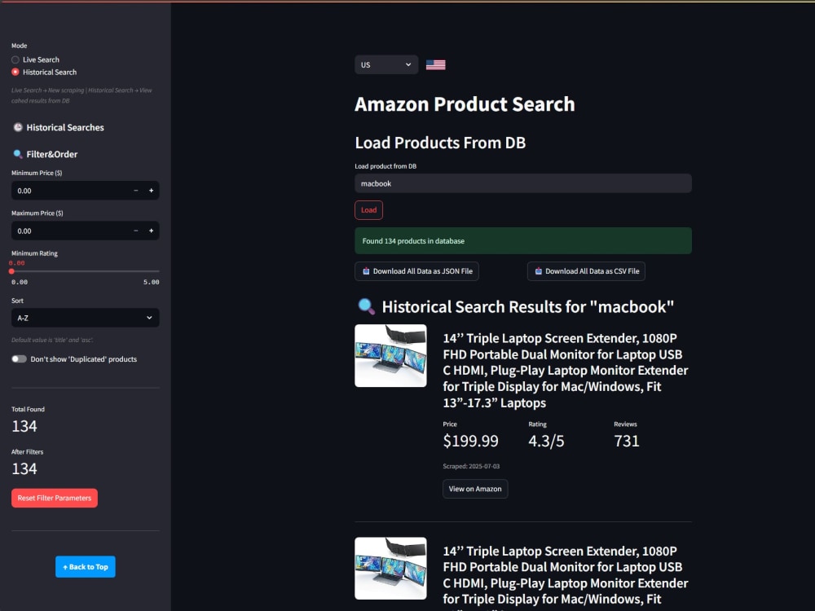Open the US country dropdown
The image size is (815, 611).
[x=386, y=64]
